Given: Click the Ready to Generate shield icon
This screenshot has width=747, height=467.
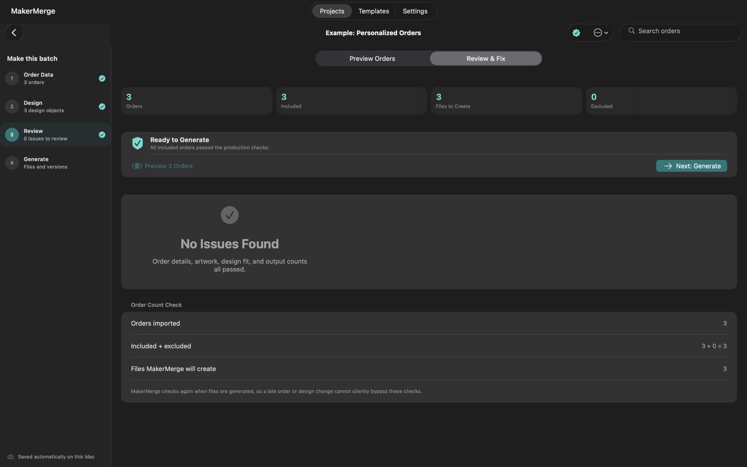Looking at the screenshot, I should (137, 143).
